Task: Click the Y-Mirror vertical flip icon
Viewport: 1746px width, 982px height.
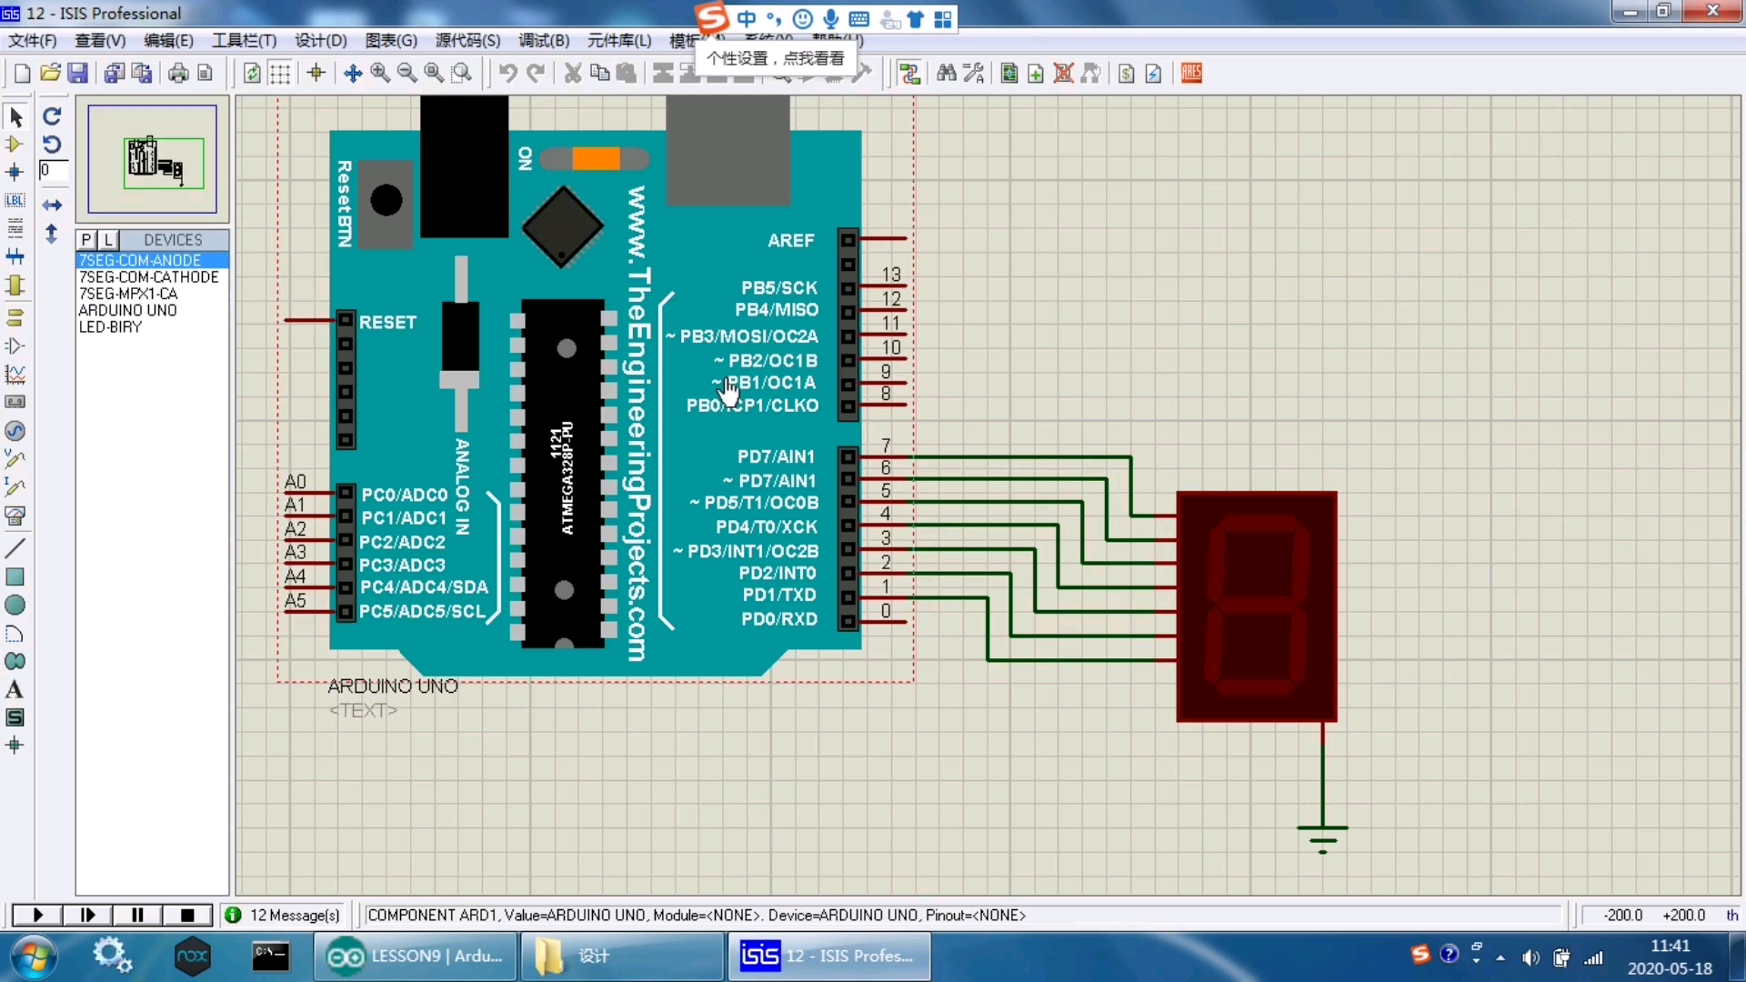Action: [52, 234]
